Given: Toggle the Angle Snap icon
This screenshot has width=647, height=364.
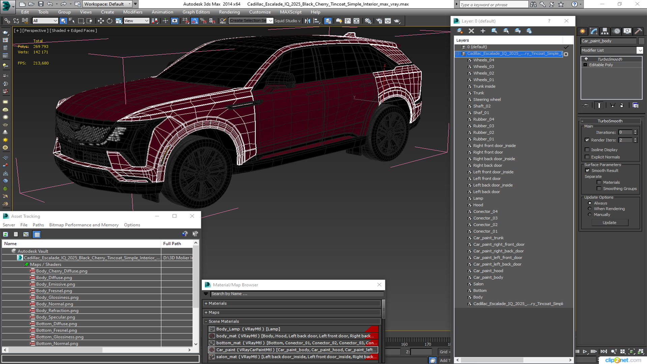Looking at the screenshot, I should (x=195, y=21).
